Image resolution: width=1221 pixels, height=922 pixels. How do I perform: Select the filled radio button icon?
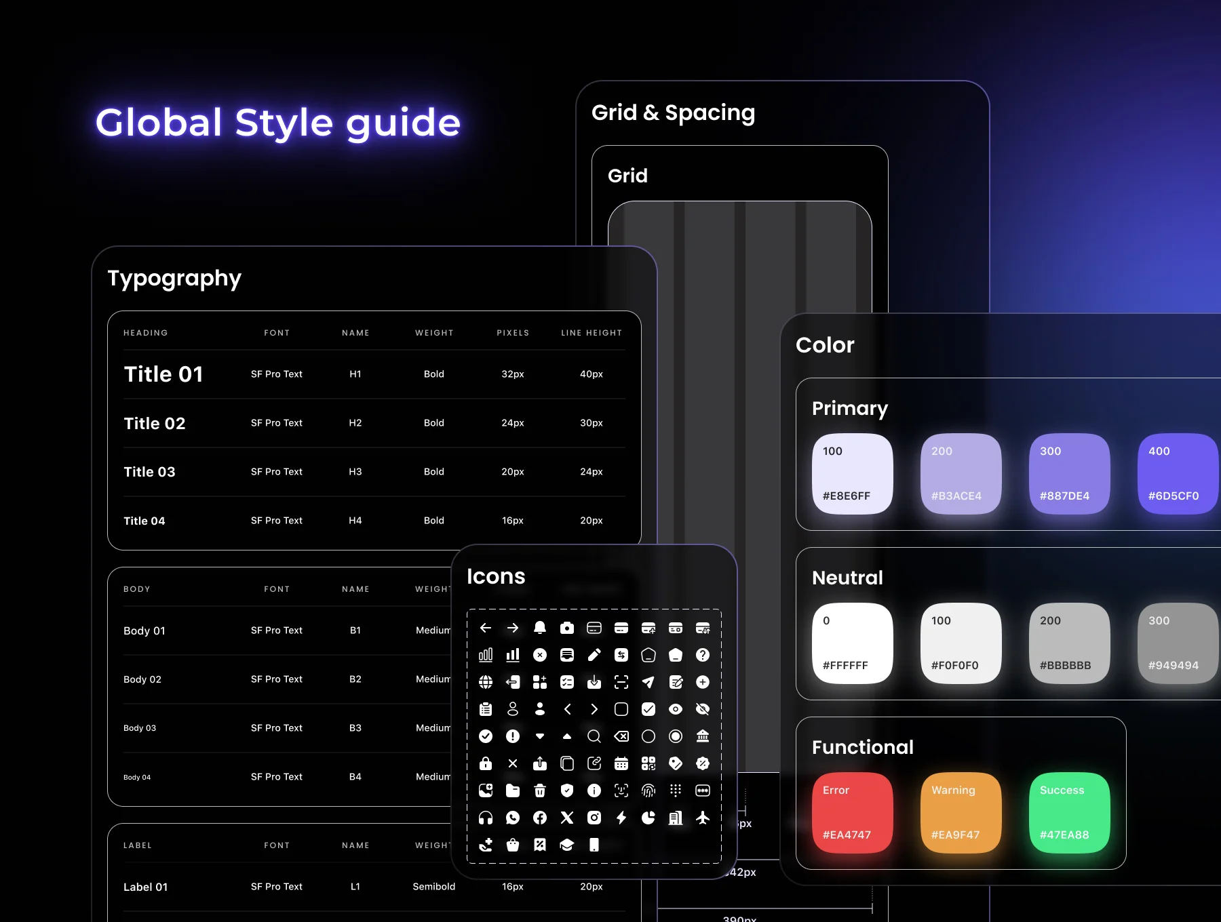(x=676, y=736)
